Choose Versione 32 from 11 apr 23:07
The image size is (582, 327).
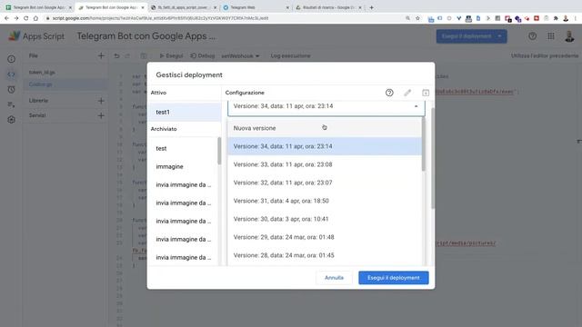click(x=325, y=183)
